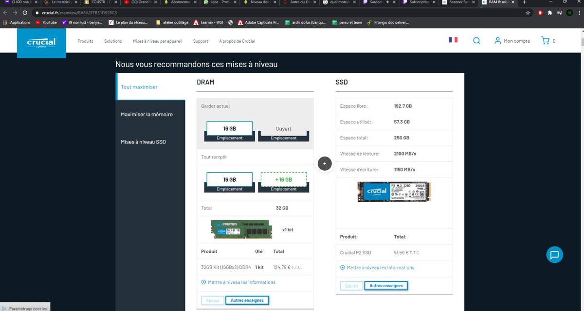Expand DRAM Mettre à niveau les informations
The width and height of the screenshot is (584, 311).
click(x=238, y=282)
